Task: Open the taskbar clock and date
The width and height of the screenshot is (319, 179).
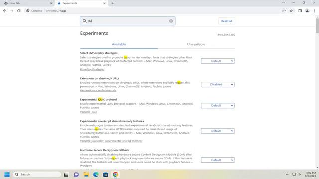Action: coord(310,174)
